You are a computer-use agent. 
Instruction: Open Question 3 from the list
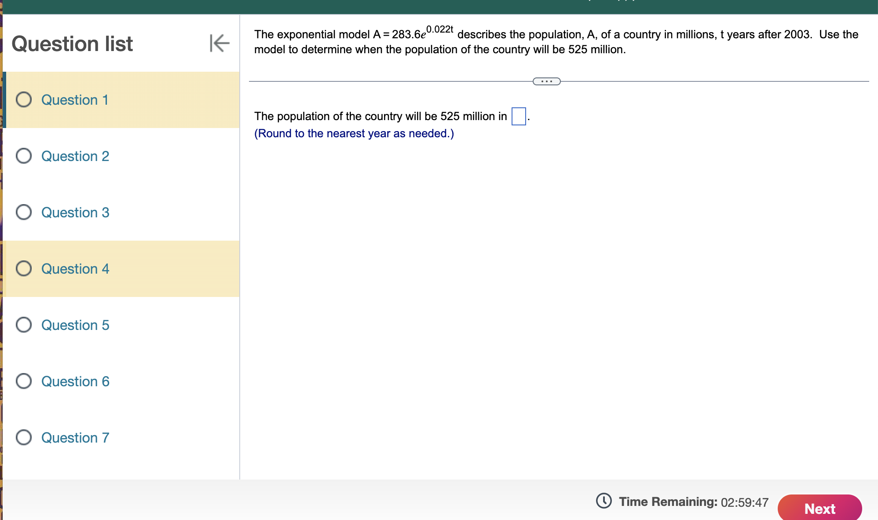click(x=75, y=212)
